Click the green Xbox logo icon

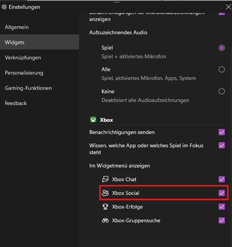[93, 119]
